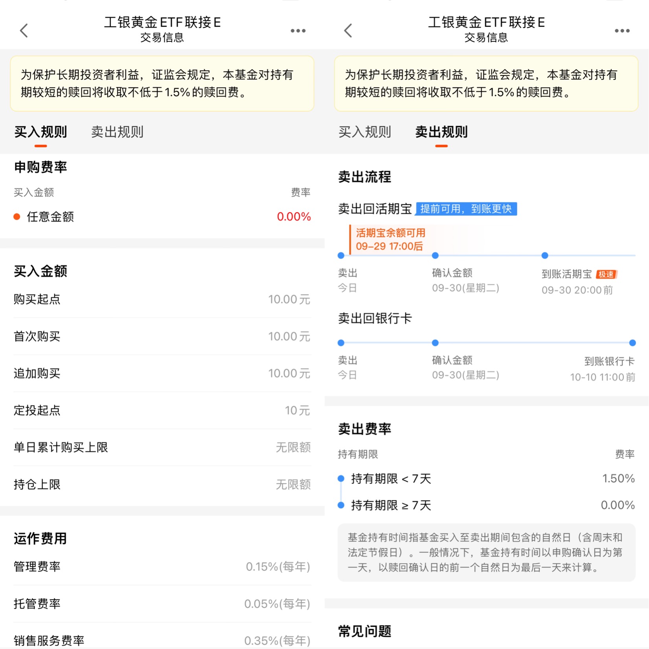The image size is (649, 649).
Task: Click 确认金额 dot in 活期宝 timeline
Action: (x=435, y=256)
